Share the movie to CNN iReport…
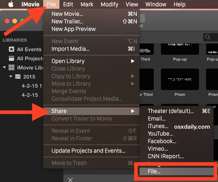 (176, 156)
